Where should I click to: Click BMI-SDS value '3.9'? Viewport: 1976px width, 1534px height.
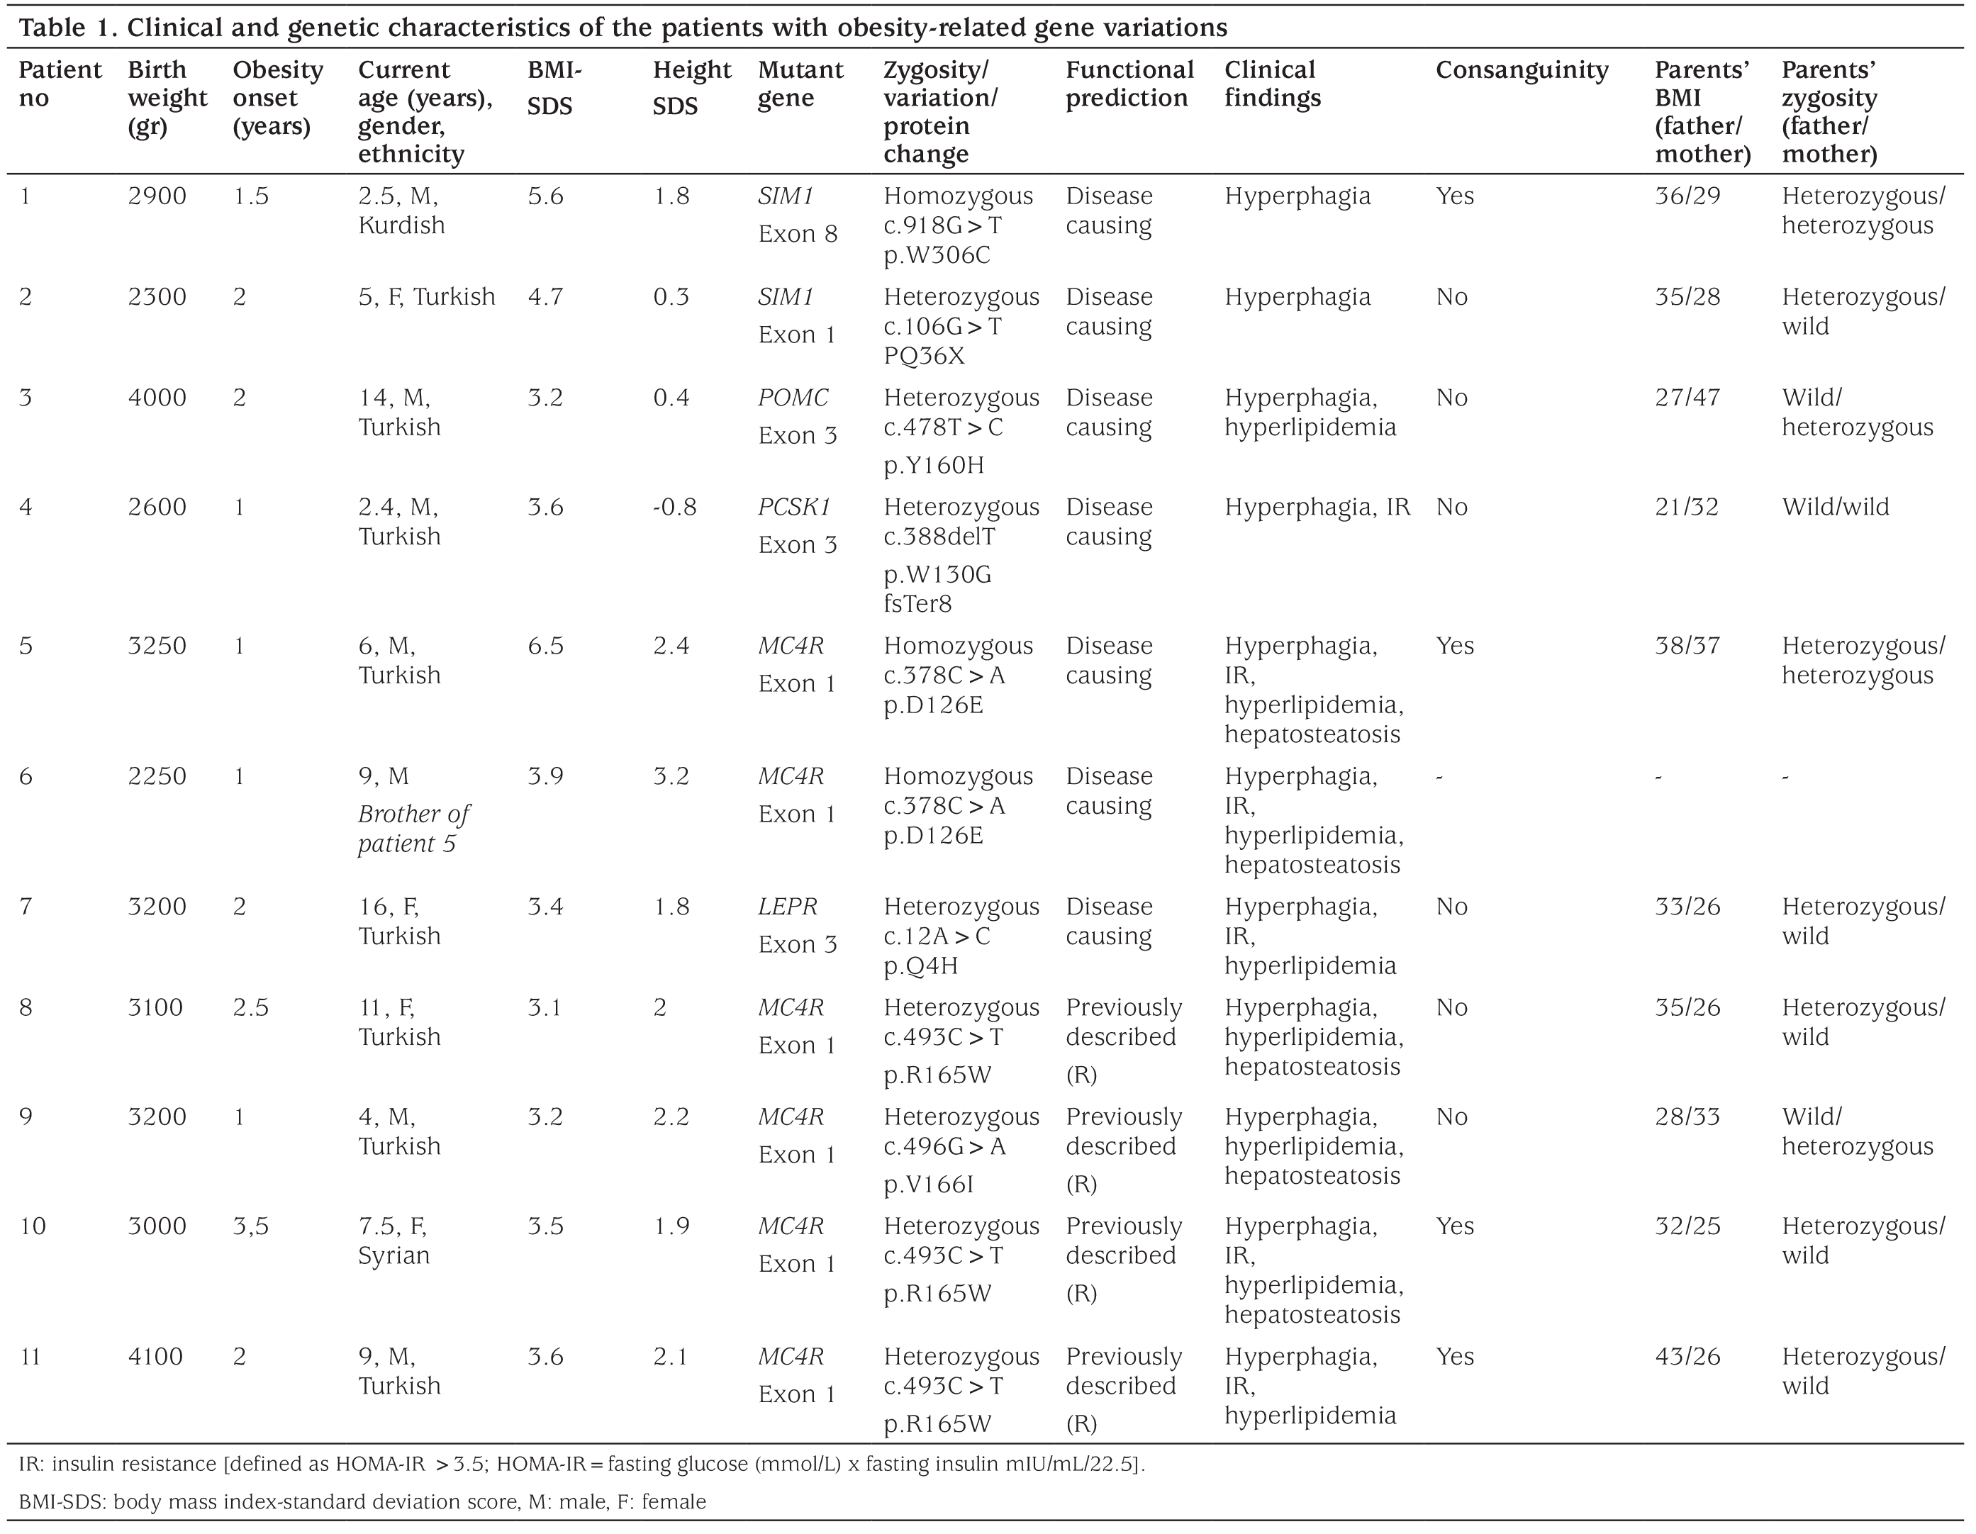(x=545, y=776)
